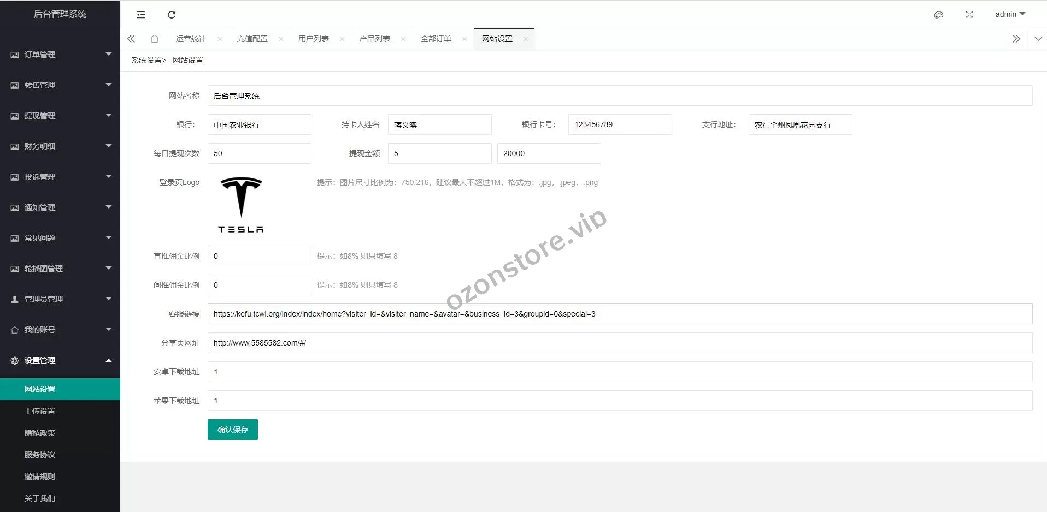Expand the 转售管理 menu
Viewport: 1047px width, 512px height.
(x=60, y=85)
